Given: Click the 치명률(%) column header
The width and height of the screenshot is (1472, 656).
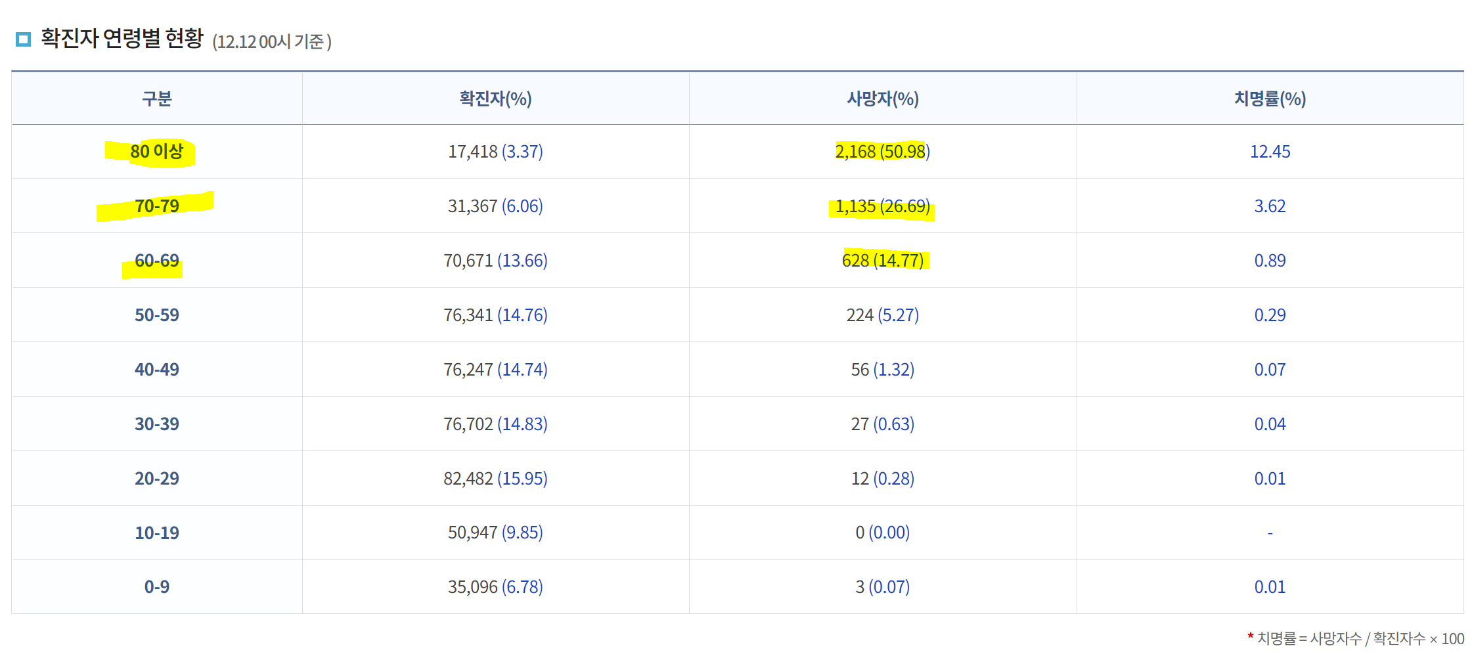Looking at the screenshot, I should pyautogui.click(x=1270, y=98).
